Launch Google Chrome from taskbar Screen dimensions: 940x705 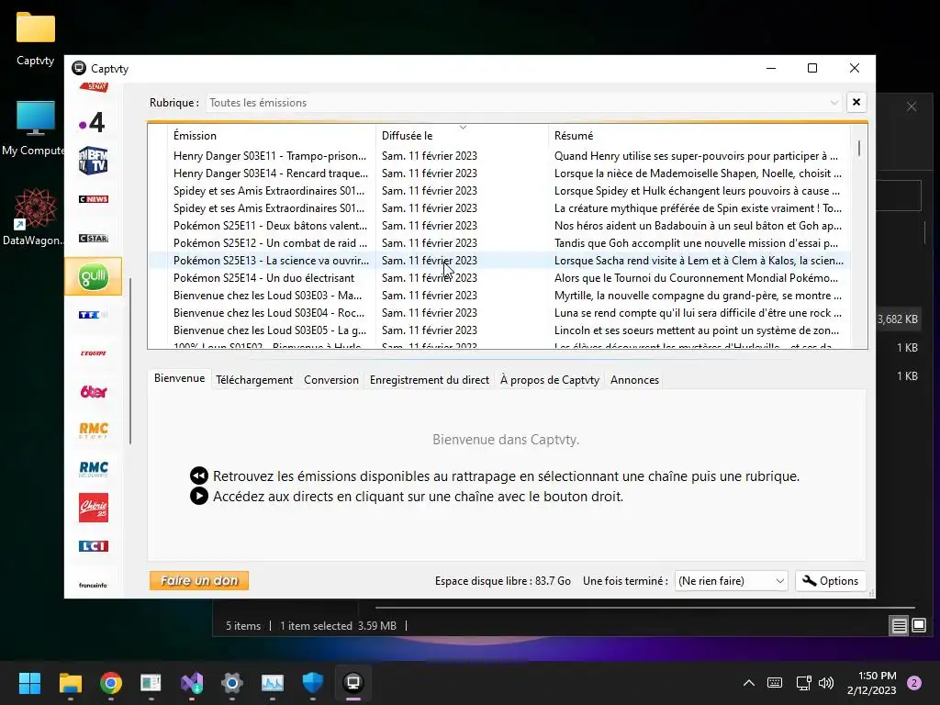111,683
